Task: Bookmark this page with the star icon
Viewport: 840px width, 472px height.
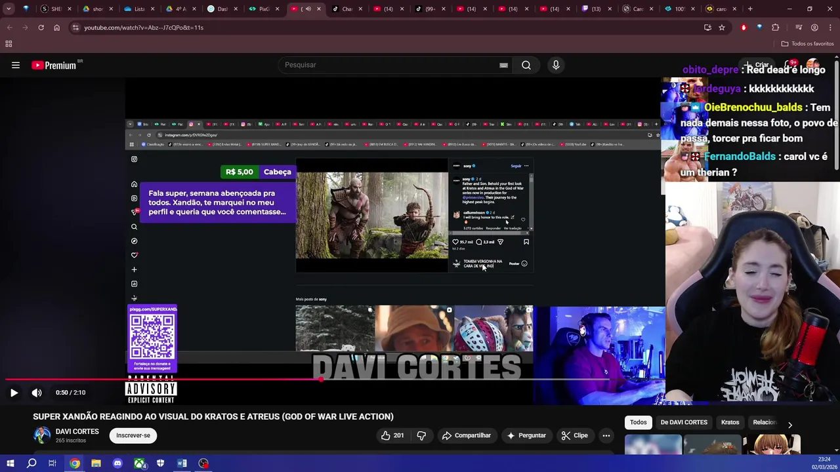Action: point(722,28)
